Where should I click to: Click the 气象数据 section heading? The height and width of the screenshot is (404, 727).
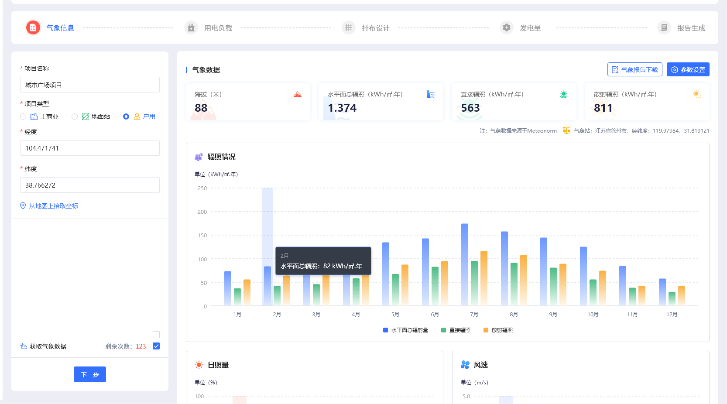pos(206,70)
